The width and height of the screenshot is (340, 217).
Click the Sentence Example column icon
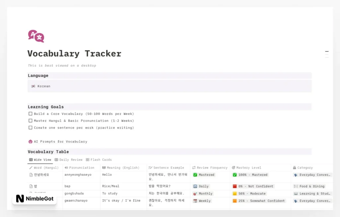(x=150, y=168)
